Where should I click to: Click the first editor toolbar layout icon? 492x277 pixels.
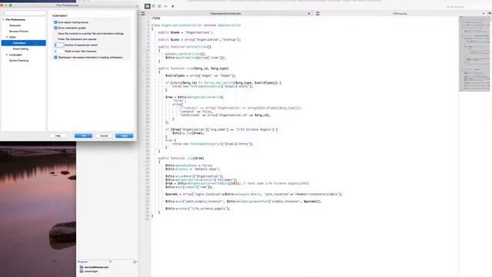tap(147, 6)
